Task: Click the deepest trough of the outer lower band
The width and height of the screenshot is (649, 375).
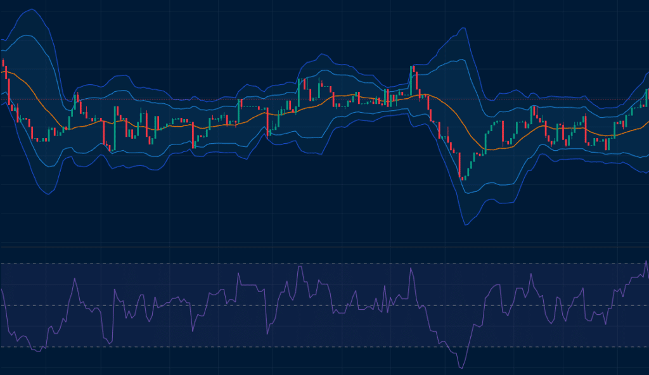Action: tap(466, 225)
